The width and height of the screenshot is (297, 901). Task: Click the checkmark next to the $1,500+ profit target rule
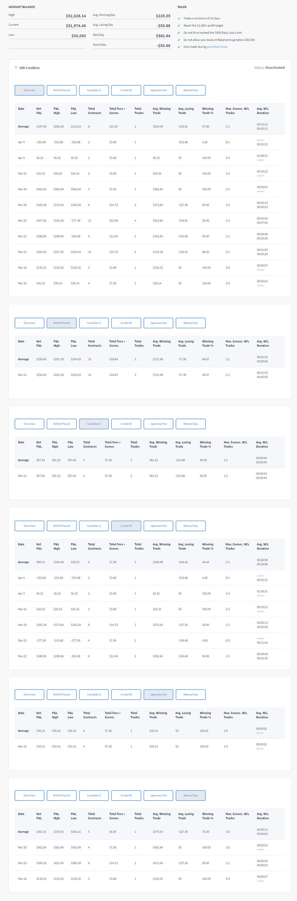tap(179, 26)
